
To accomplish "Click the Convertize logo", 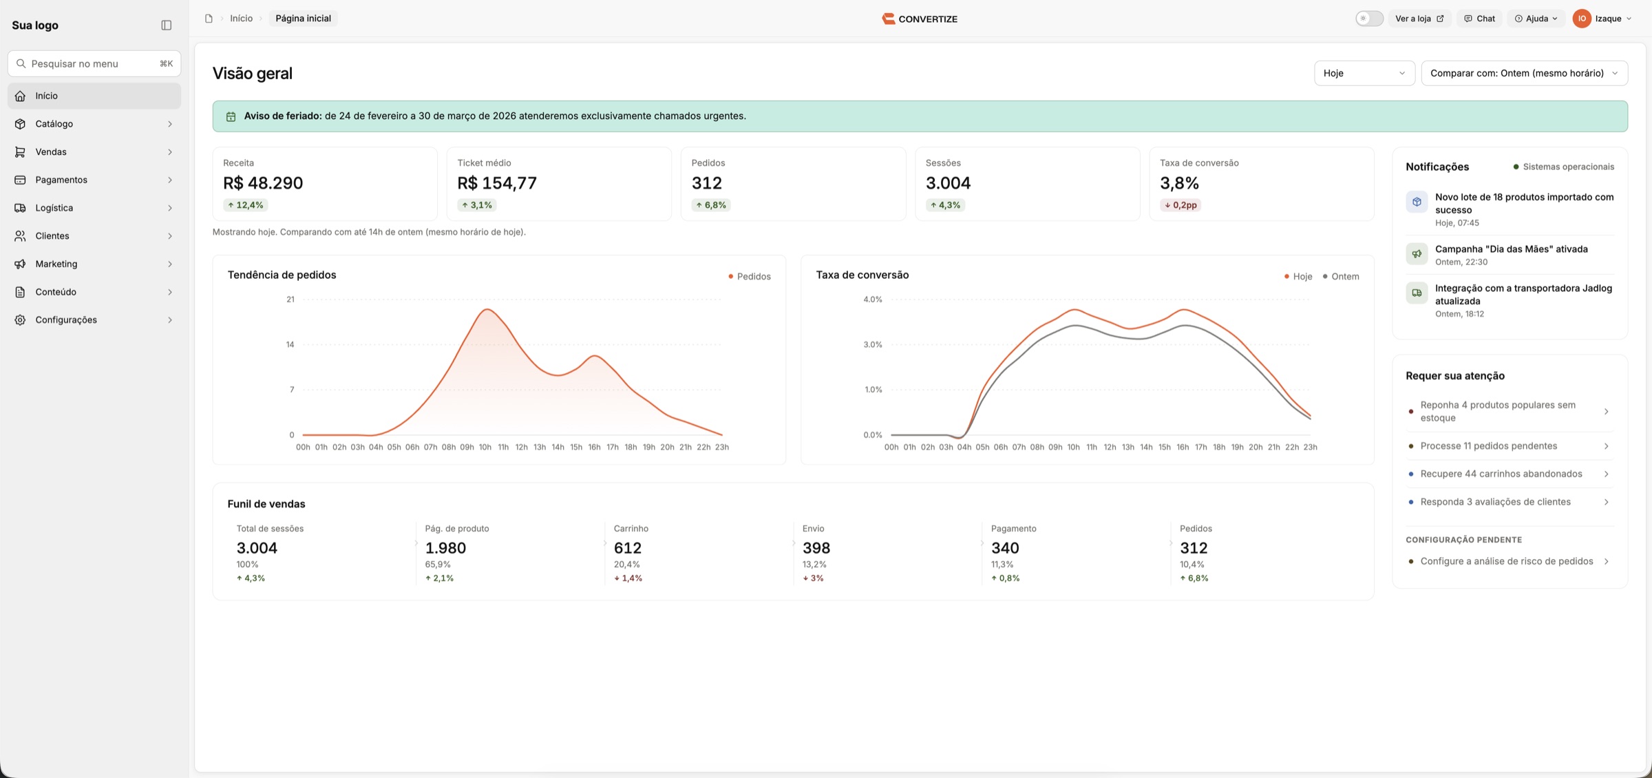I will coord(920,19).
